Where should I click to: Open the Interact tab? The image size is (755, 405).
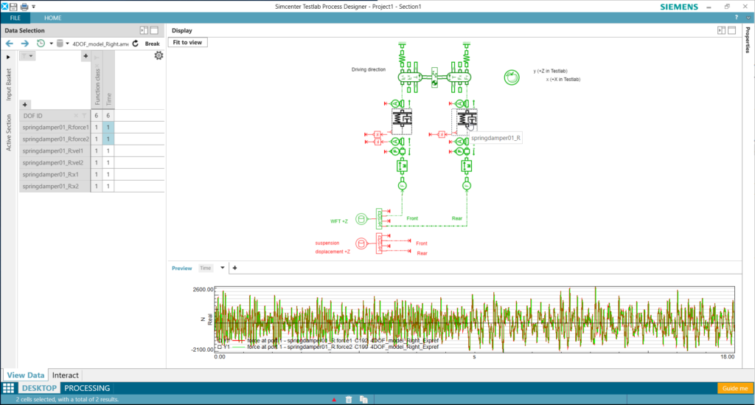click(66, 375)
